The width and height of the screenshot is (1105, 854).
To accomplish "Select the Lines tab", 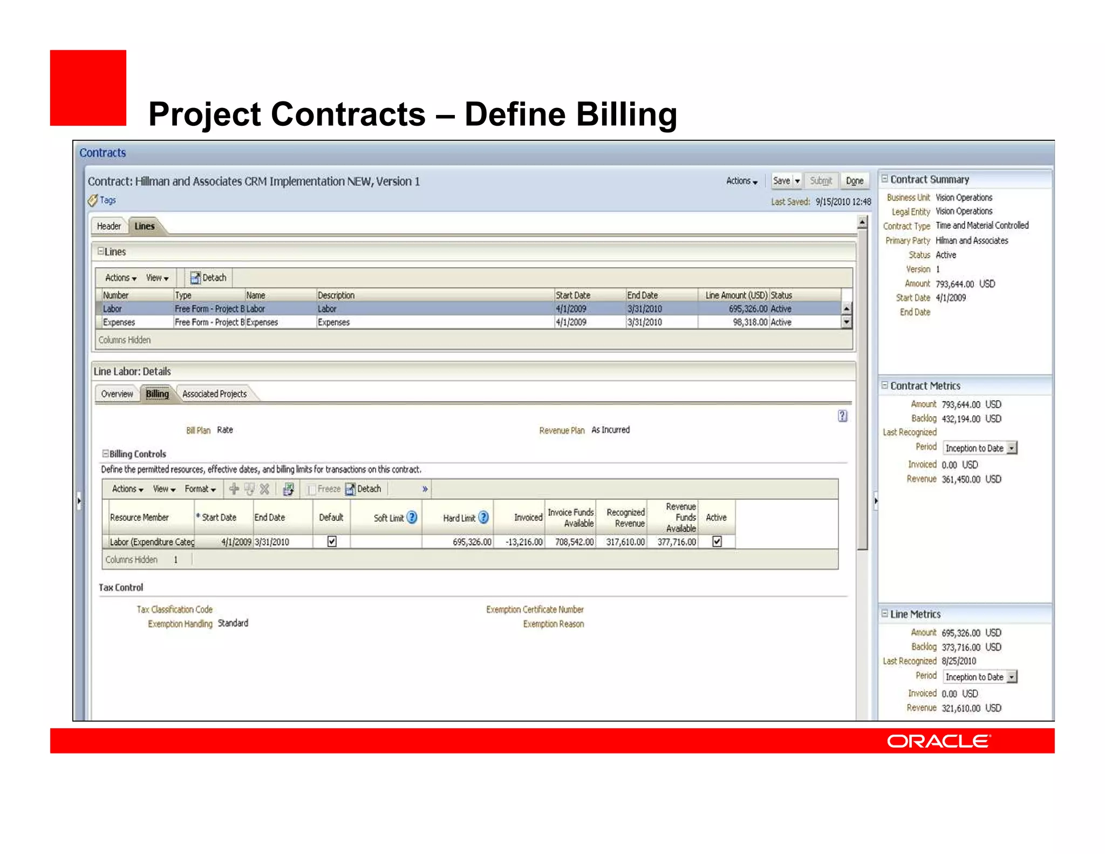I will pos(145,226).
